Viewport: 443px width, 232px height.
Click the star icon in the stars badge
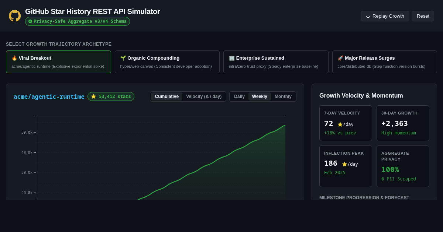(x=93, y=96)
